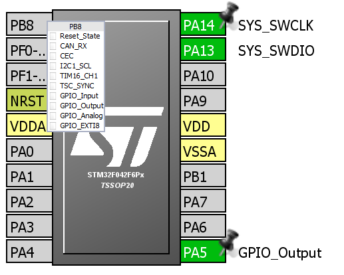The image size is (344, 275).
Task: Click the pushpin icon on PA14
Action: pos(229,15)
